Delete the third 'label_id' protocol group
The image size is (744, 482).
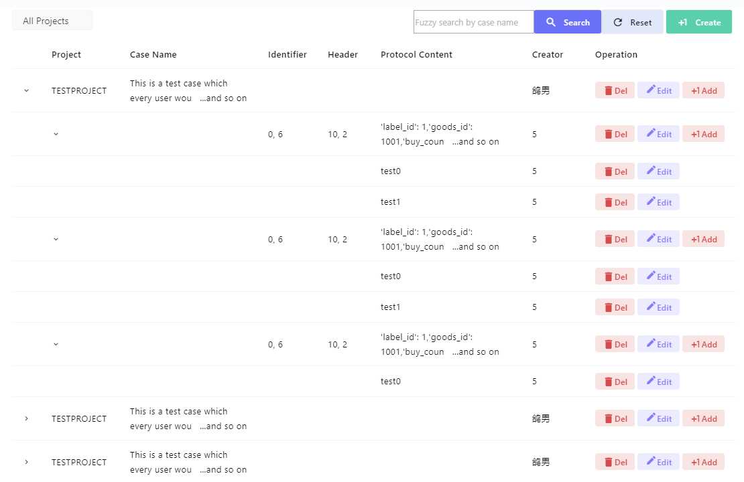pos(615,345)
